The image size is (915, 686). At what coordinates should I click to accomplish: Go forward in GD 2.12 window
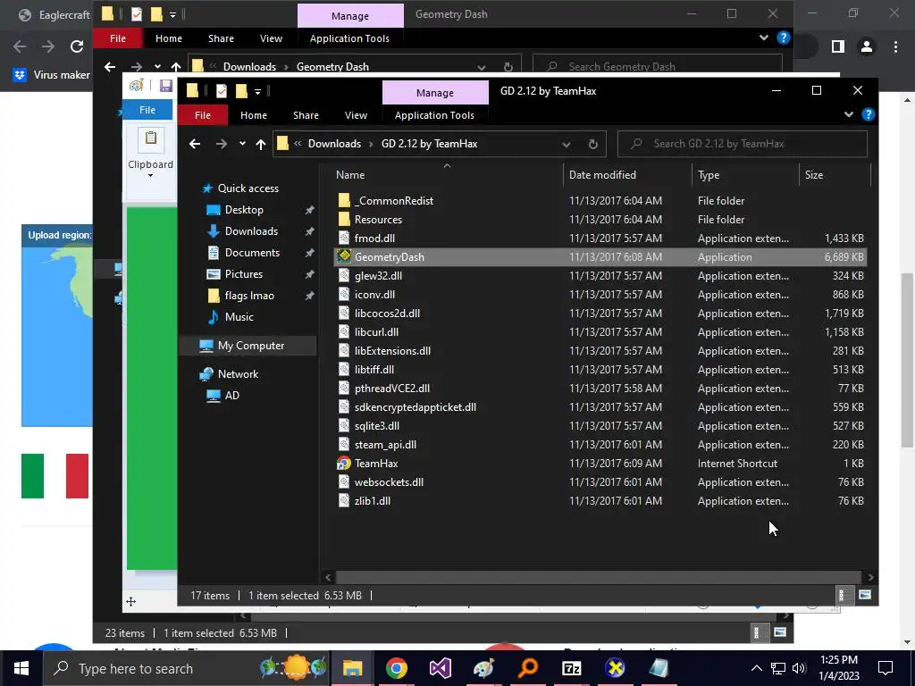[x=222, y=144]
